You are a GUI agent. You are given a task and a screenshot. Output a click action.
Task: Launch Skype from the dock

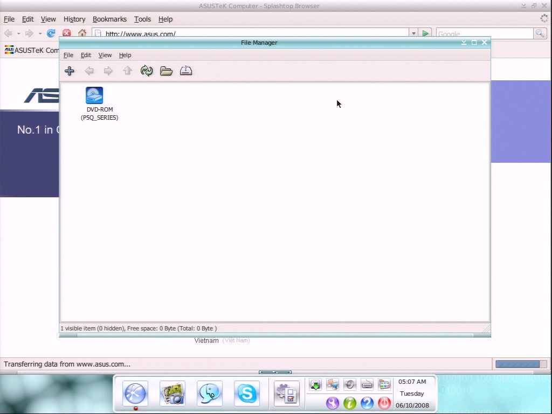(x=246, y=394)
